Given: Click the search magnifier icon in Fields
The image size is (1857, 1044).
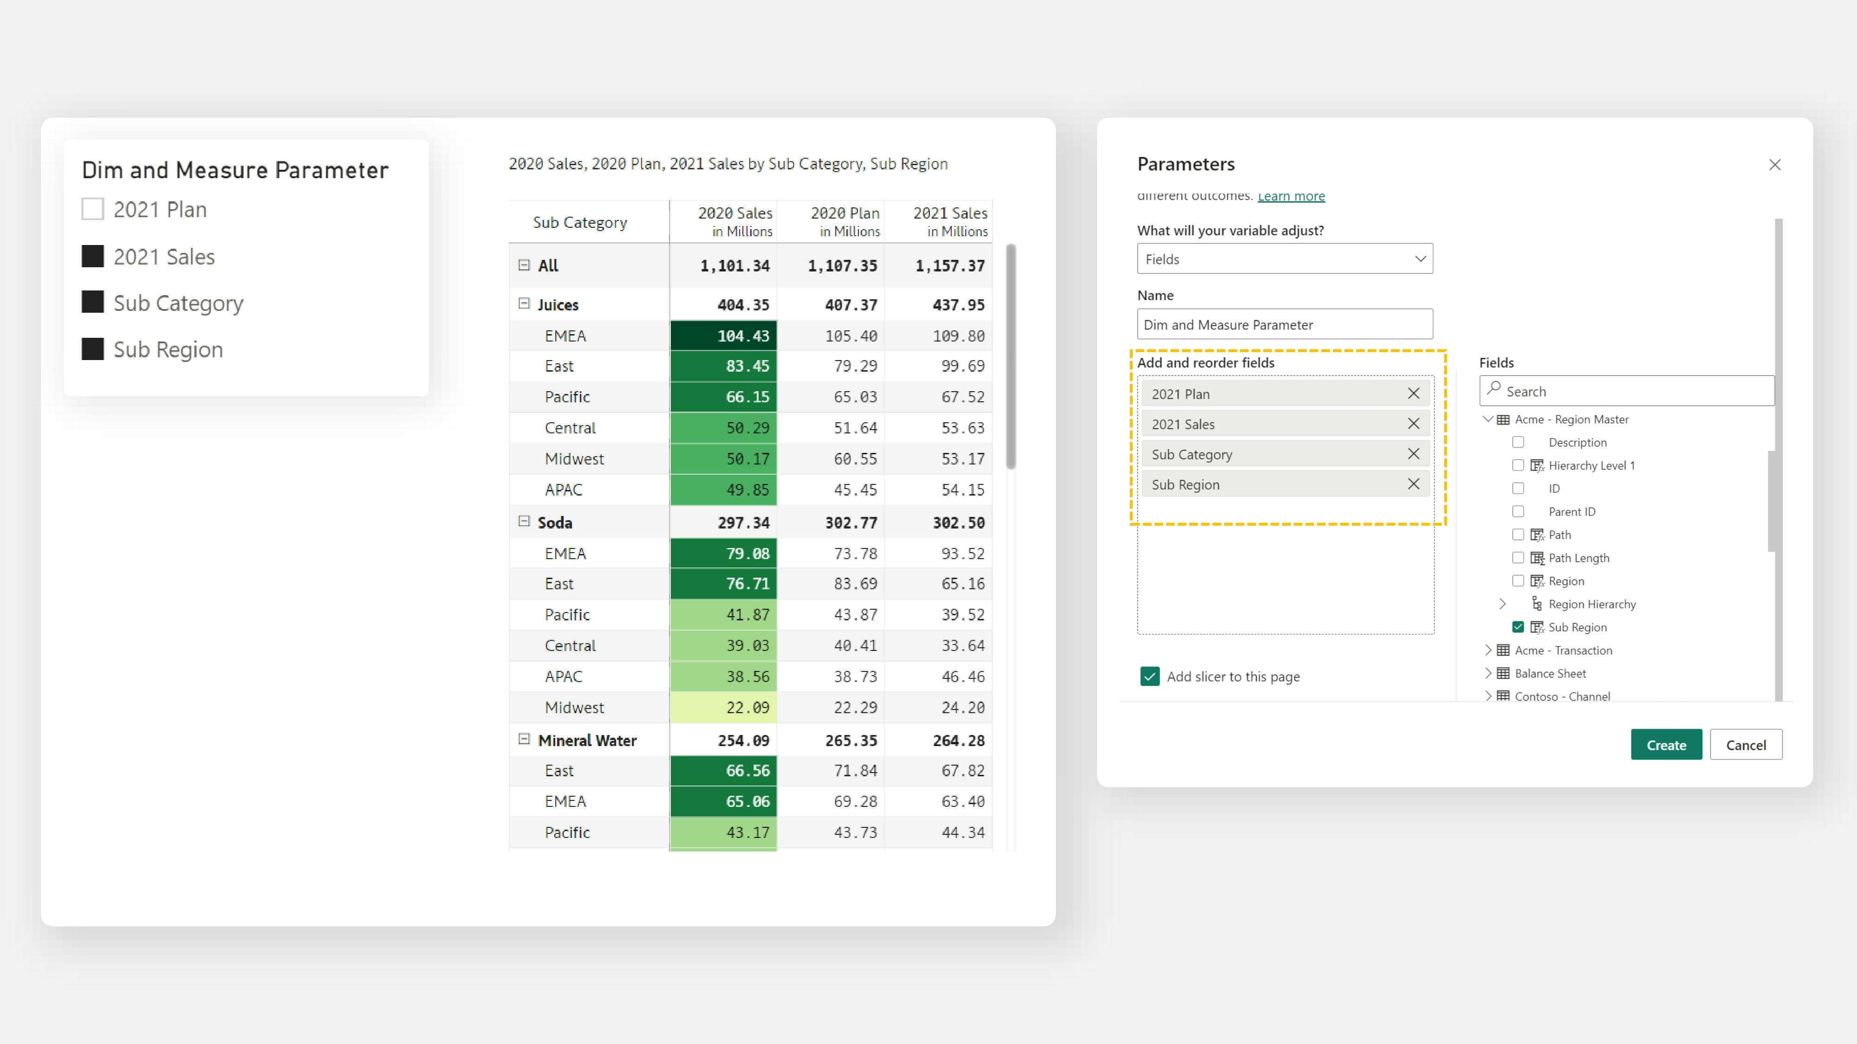Looking at the screenshot, I should [x=1493, y=389].
